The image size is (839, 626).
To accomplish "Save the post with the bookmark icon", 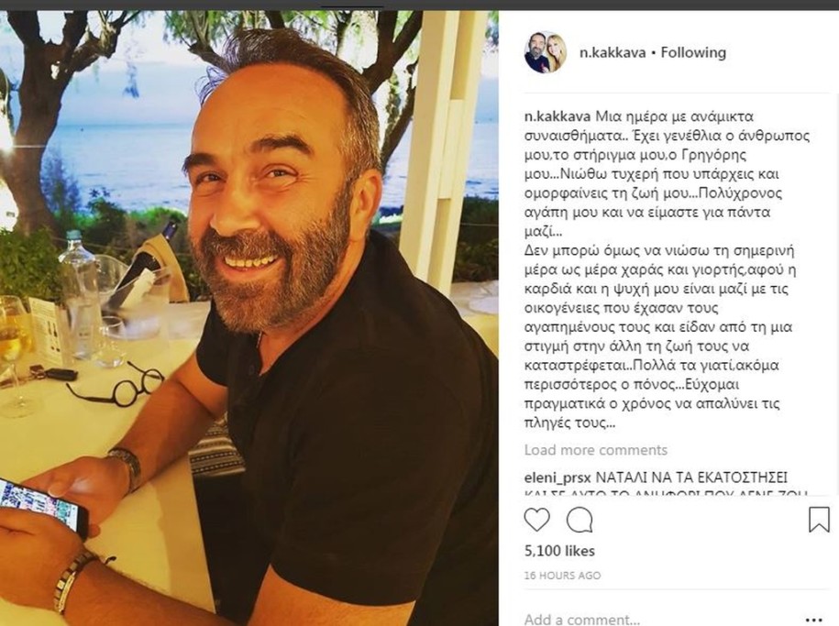I will tap(819, 520).
